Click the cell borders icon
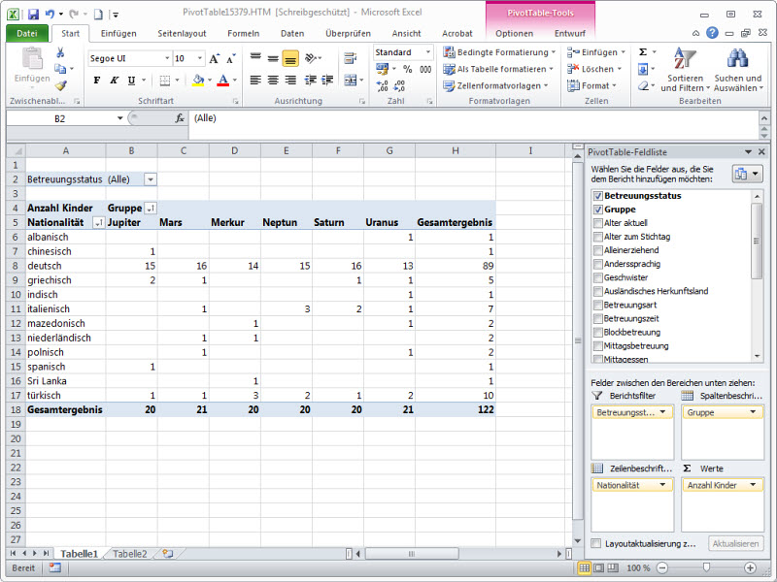Viewport: 777px width, 582px height. tap(165, 81)
